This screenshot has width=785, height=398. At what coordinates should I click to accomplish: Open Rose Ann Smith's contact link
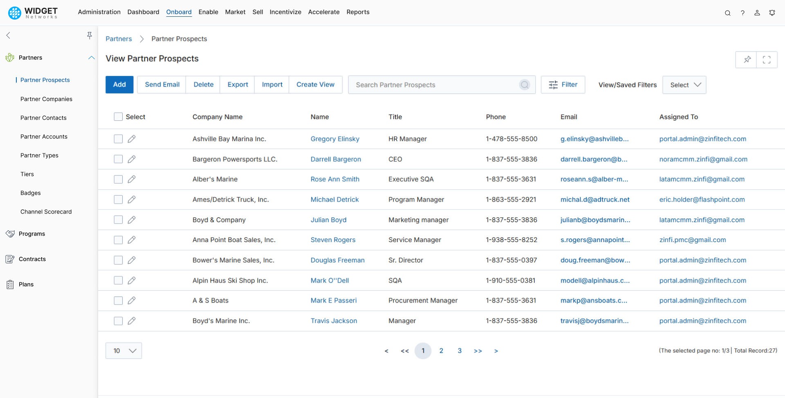(x=335, y=179)
